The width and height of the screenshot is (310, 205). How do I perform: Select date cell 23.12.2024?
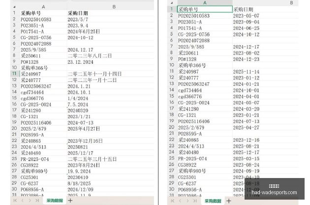pyautogui.click(x=80, y=62)
